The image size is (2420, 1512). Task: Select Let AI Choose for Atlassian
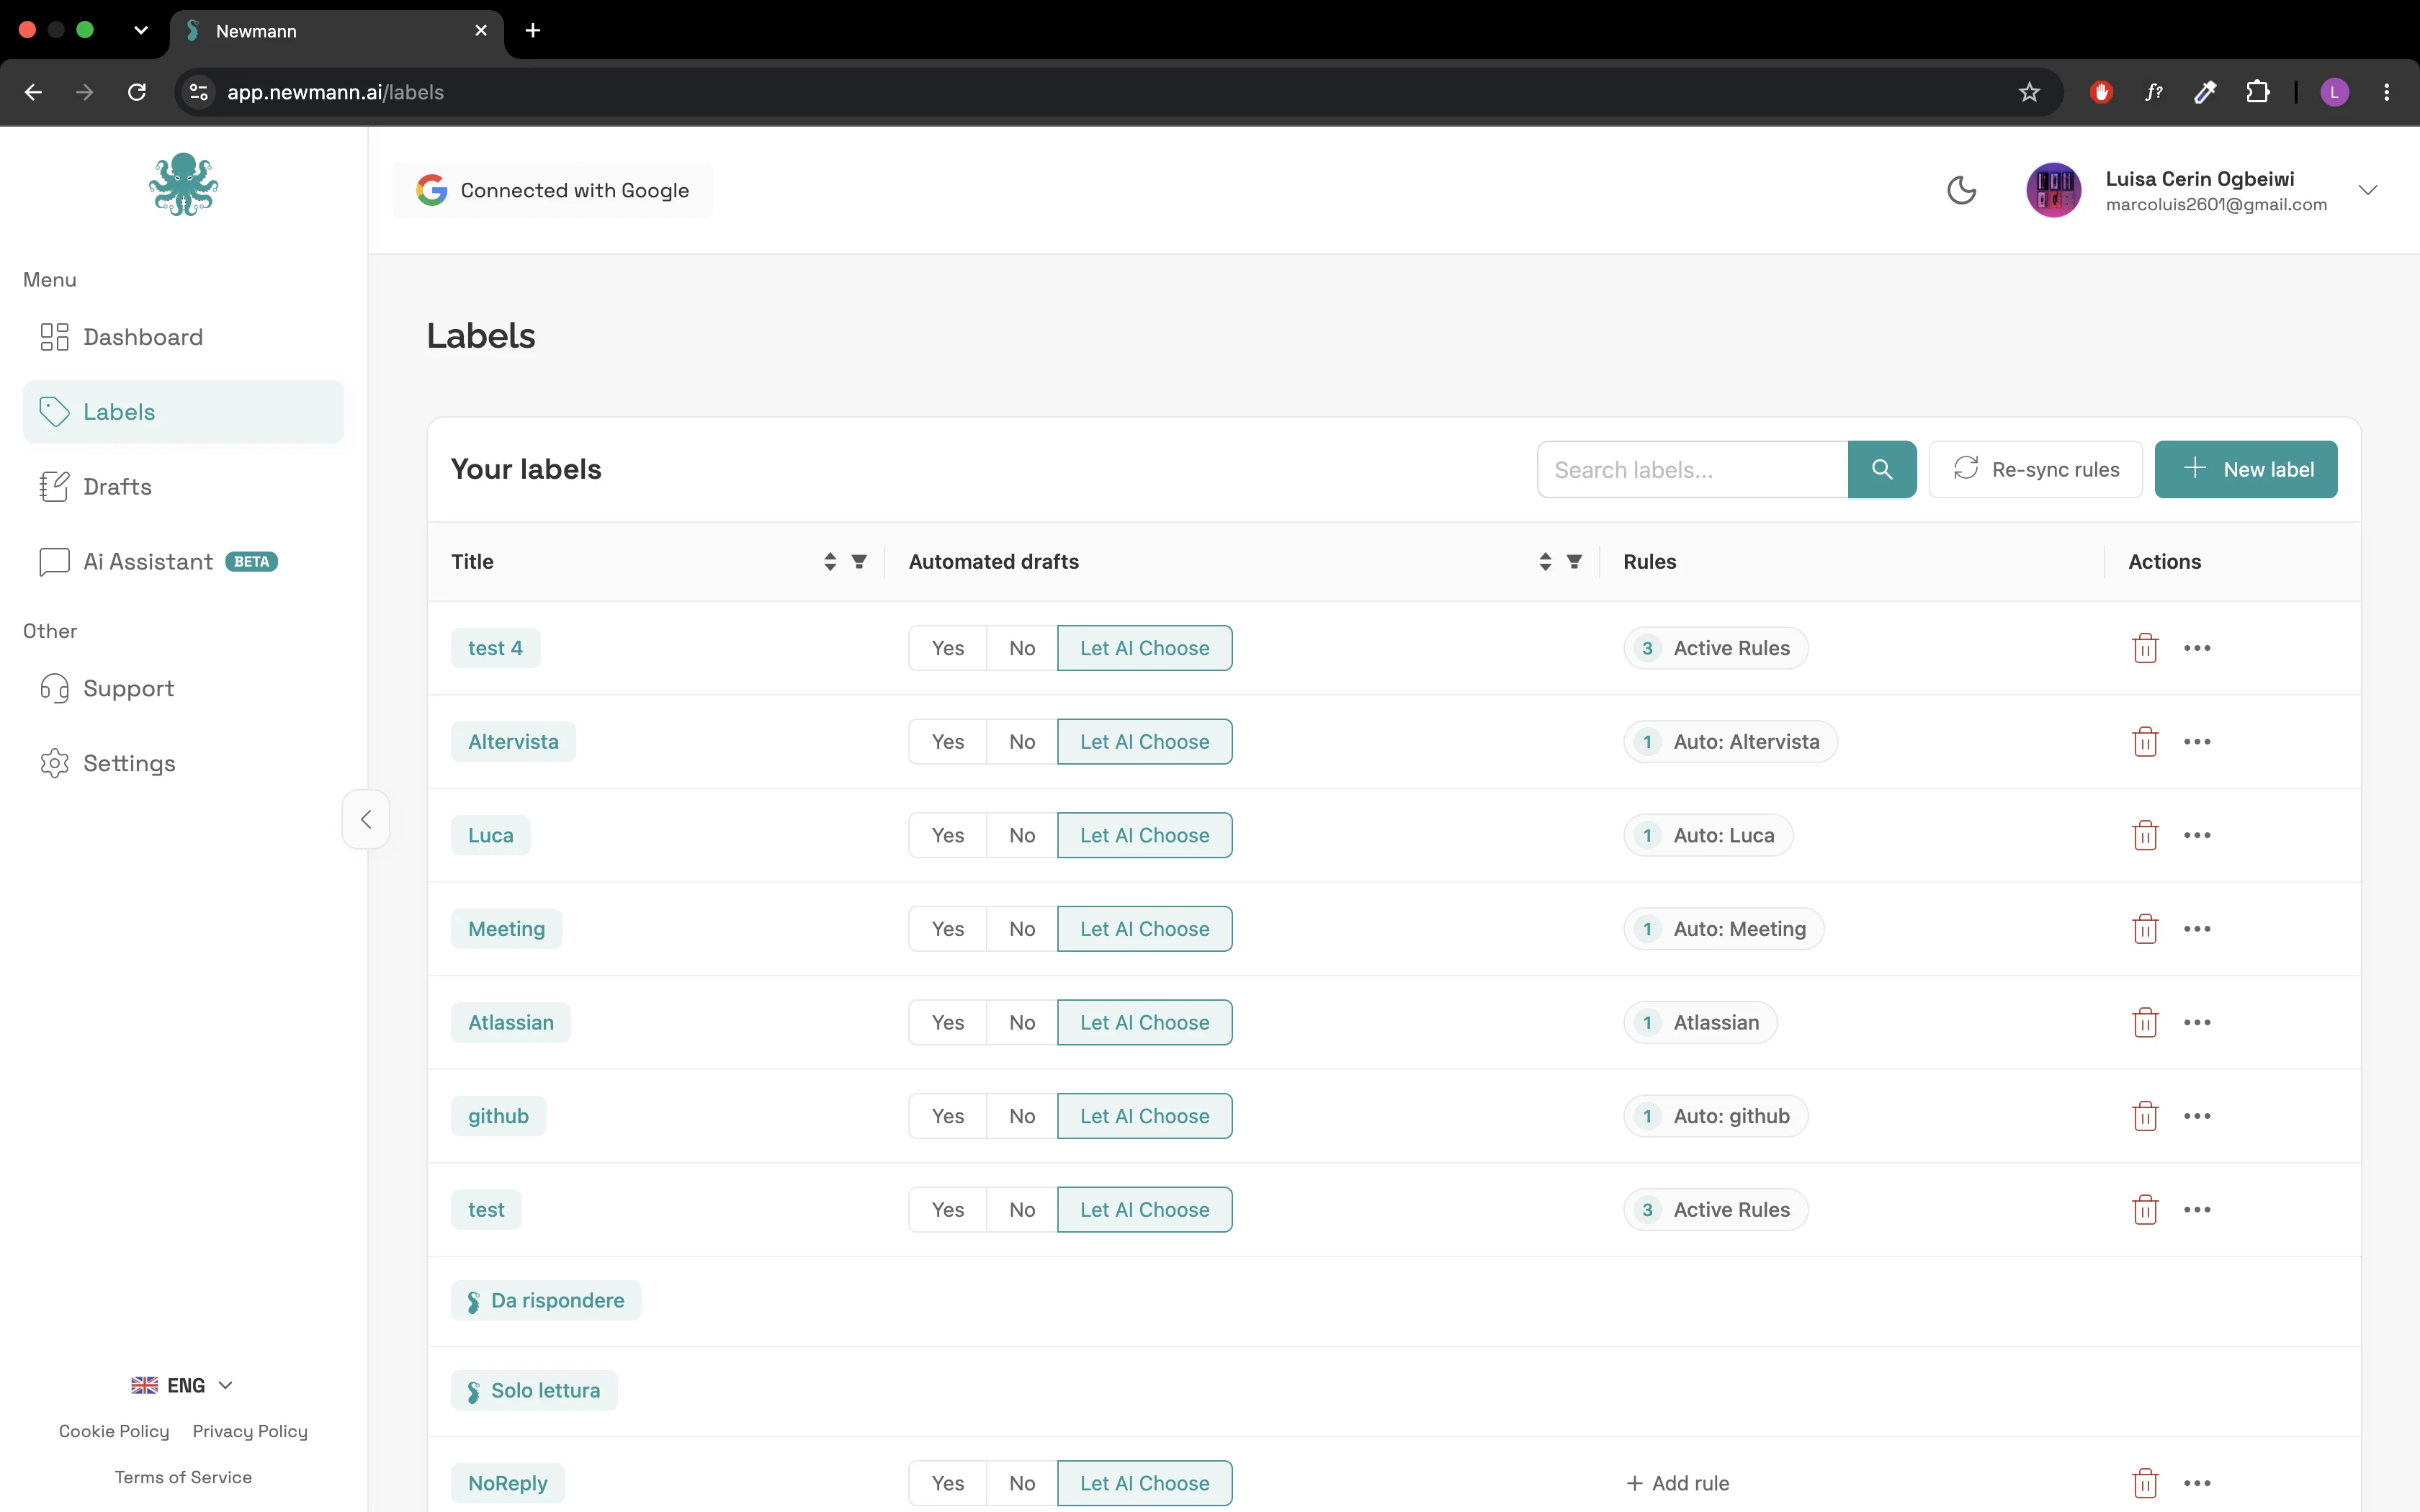(1144, 1022)
